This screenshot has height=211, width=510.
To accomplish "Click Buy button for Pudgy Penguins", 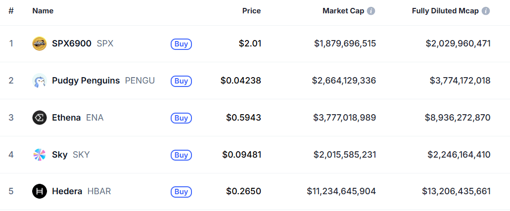I will (x=181, y=81).
